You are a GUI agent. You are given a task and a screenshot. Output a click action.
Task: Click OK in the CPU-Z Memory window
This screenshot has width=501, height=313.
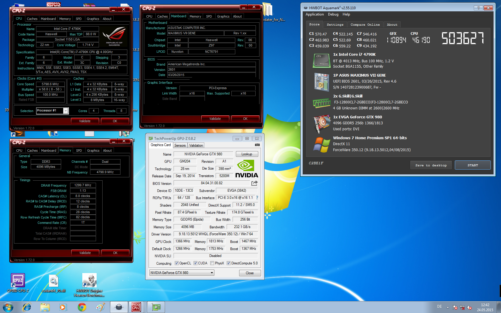coord(115,253)
